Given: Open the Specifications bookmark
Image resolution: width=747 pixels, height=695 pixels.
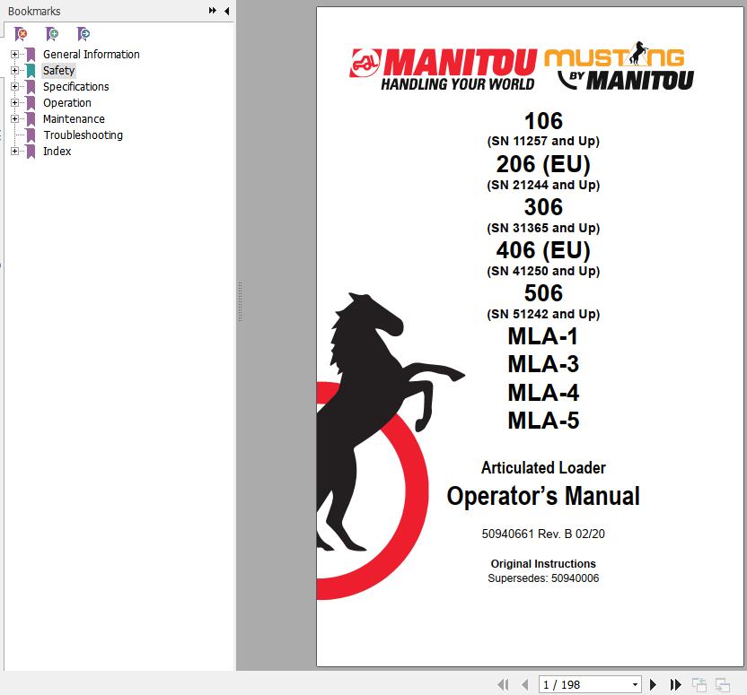Looking at the screenshot, I should coord(76,87).
